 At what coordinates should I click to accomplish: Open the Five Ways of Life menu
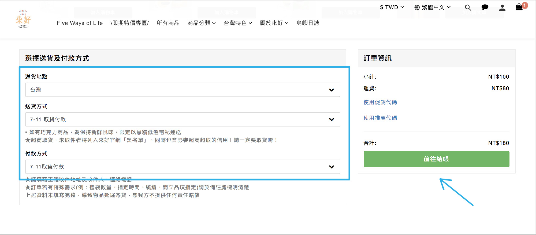80,23
